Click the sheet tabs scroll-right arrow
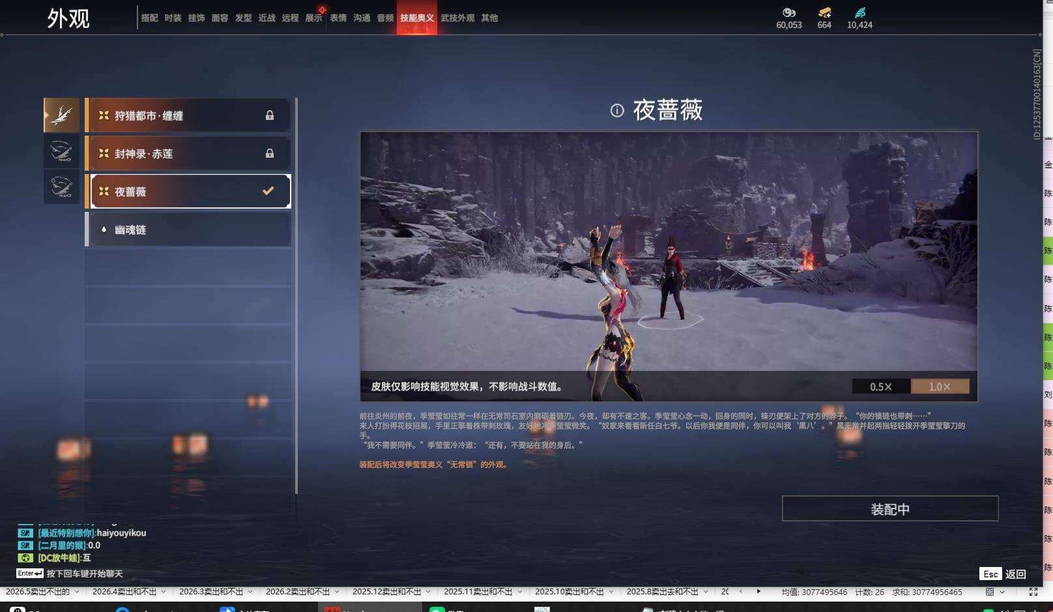 click(758, 591)
